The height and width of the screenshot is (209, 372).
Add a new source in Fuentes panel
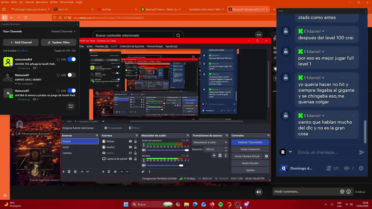point(103,172)
